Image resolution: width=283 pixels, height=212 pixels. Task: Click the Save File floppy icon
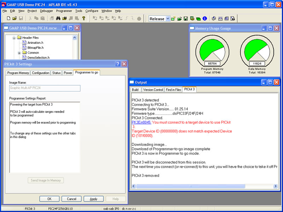coord(21,18)
